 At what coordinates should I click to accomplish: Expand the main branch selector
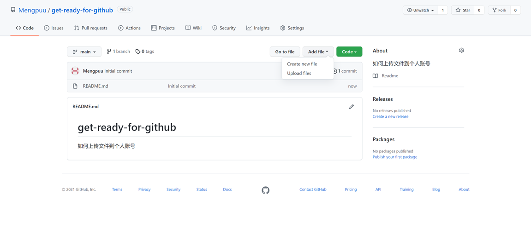click(84, 52)
